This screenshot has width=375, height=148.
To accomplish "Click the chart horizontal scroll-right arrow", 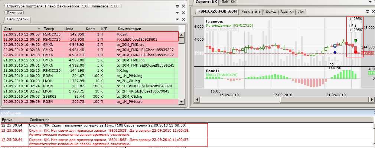I will click(x=372, y=100).
